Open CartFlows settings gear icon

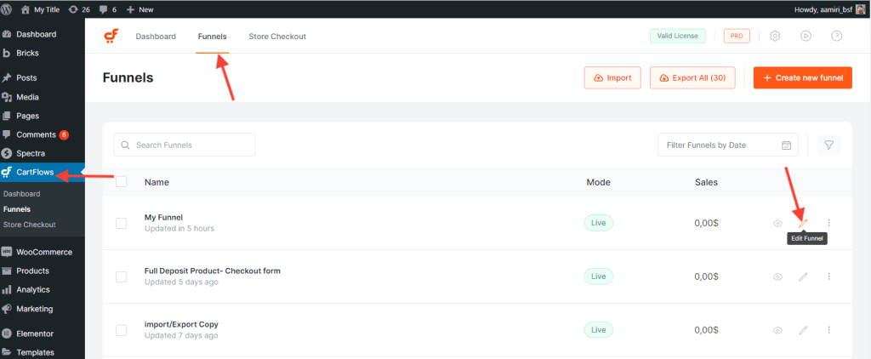click(x=775, y=37)
